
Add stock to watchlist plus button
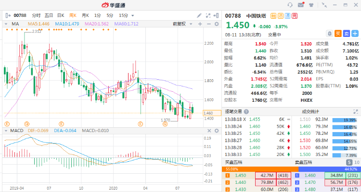tap(355, 34)
